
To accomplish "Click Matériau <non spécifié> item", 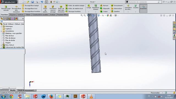I will [13, 34].
